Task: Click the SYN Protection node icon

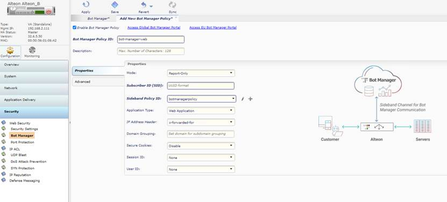Action: tap(3, 168)
